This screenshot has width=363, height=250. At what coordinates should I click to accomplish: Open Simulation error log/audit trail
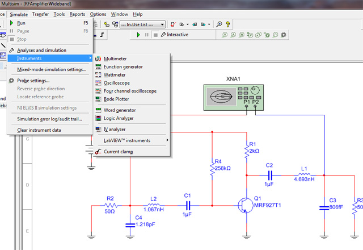tap(50, 119)
